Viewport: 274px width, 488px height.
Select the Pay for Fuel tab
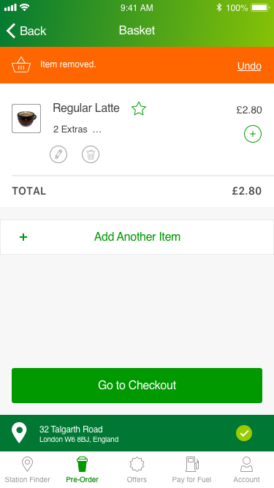pyautogui.click(x=191, y=470)
